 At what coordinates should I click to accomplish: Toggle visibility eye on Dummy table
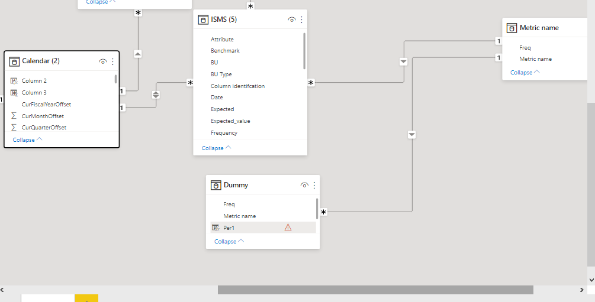click(304, 186)
